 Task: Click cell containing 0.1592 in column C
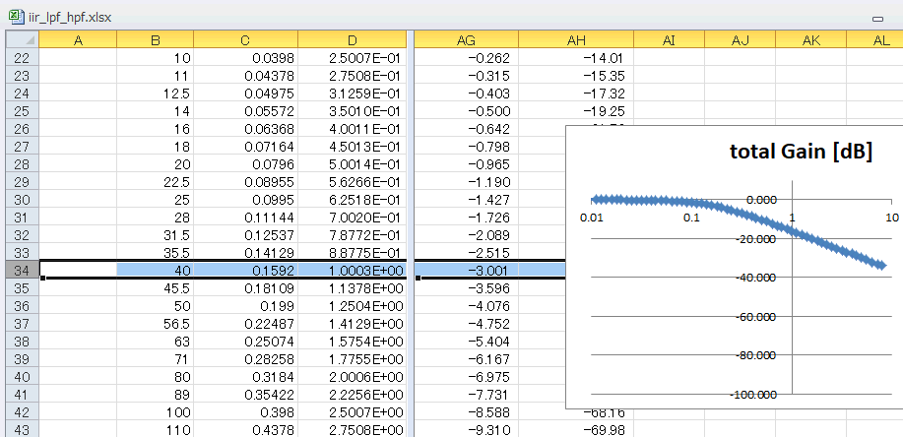pyautogui.click(x=246, y=270)
